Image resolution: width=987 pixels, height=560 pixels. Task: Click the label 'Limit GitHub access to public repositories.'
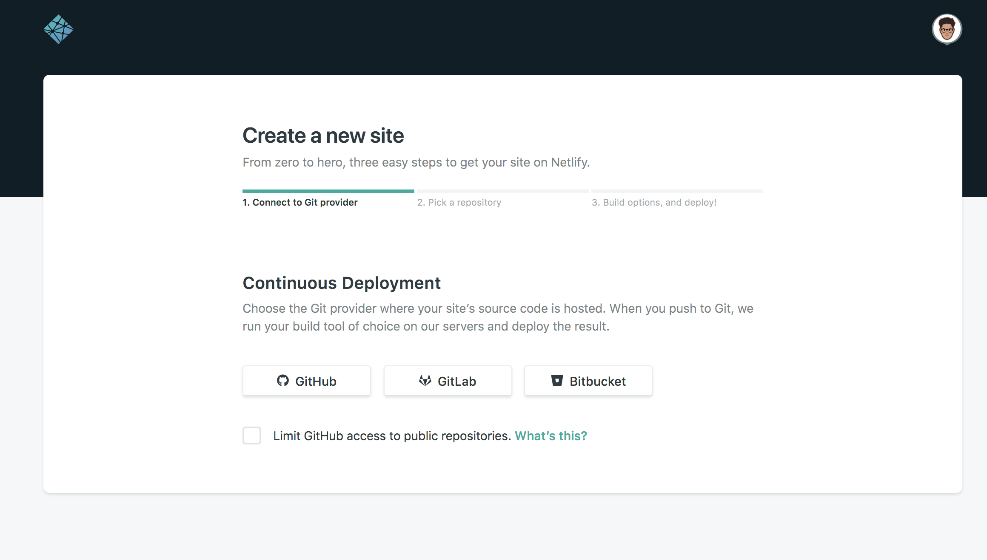click(392, 436)
